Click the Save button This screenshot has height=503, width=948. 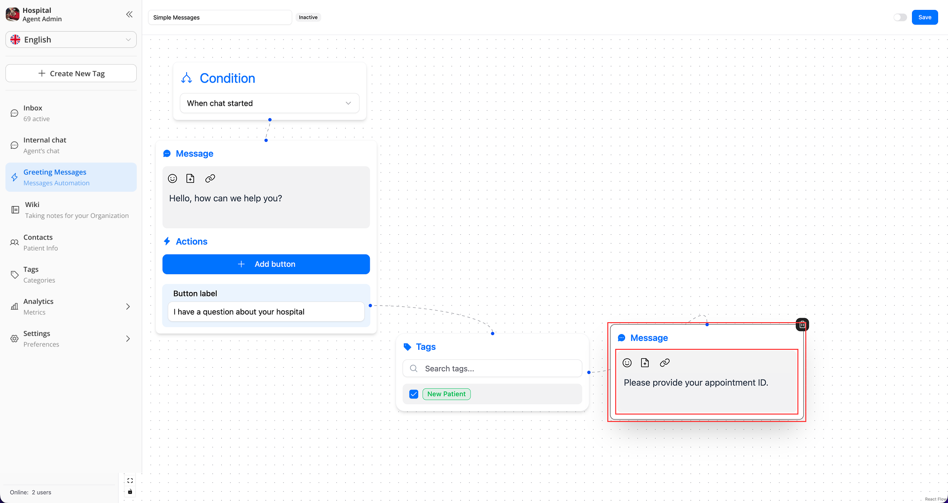coord(924,17)
